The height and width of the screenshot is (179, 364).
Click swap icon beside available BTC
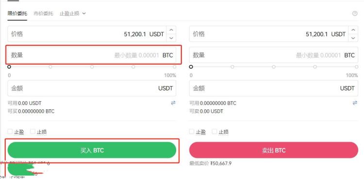click(x=355, y=103)
